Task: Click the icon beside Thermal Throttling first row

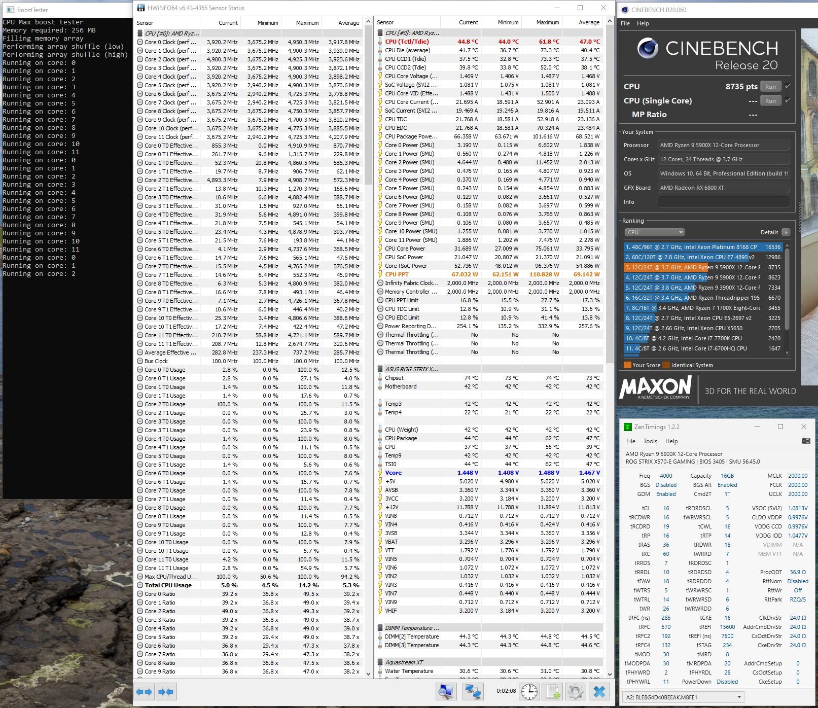Action: [380, 335]
